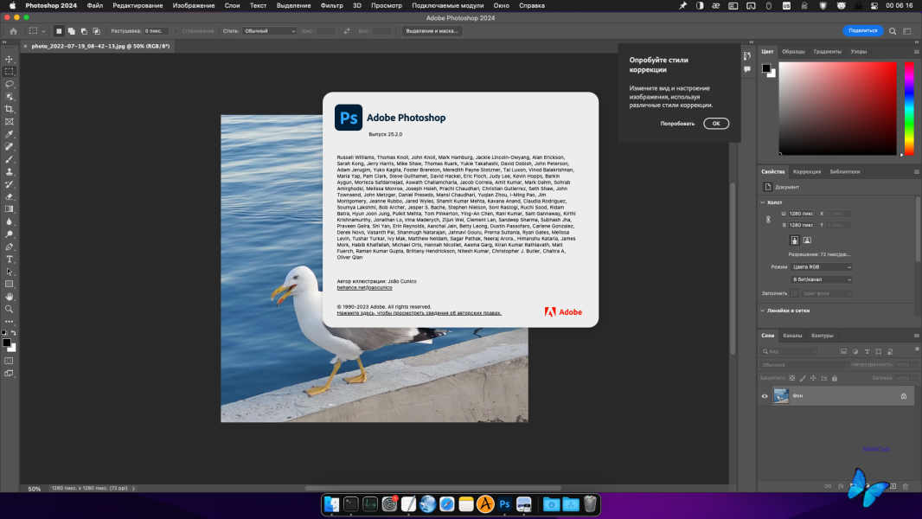922x519 pixels.
Task: Hide the Фон layer with eye icon
Action: coord(765,396)
